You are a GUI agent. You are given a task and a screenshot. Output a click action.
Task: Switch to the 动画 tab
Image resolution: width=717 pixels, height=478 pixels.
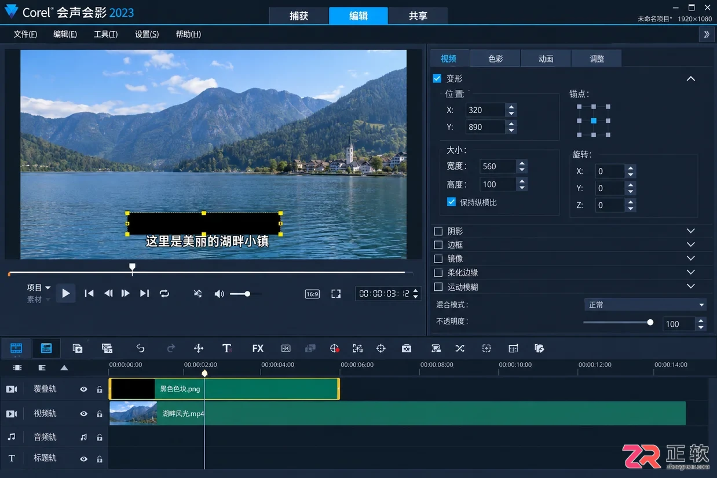point(546,59)
